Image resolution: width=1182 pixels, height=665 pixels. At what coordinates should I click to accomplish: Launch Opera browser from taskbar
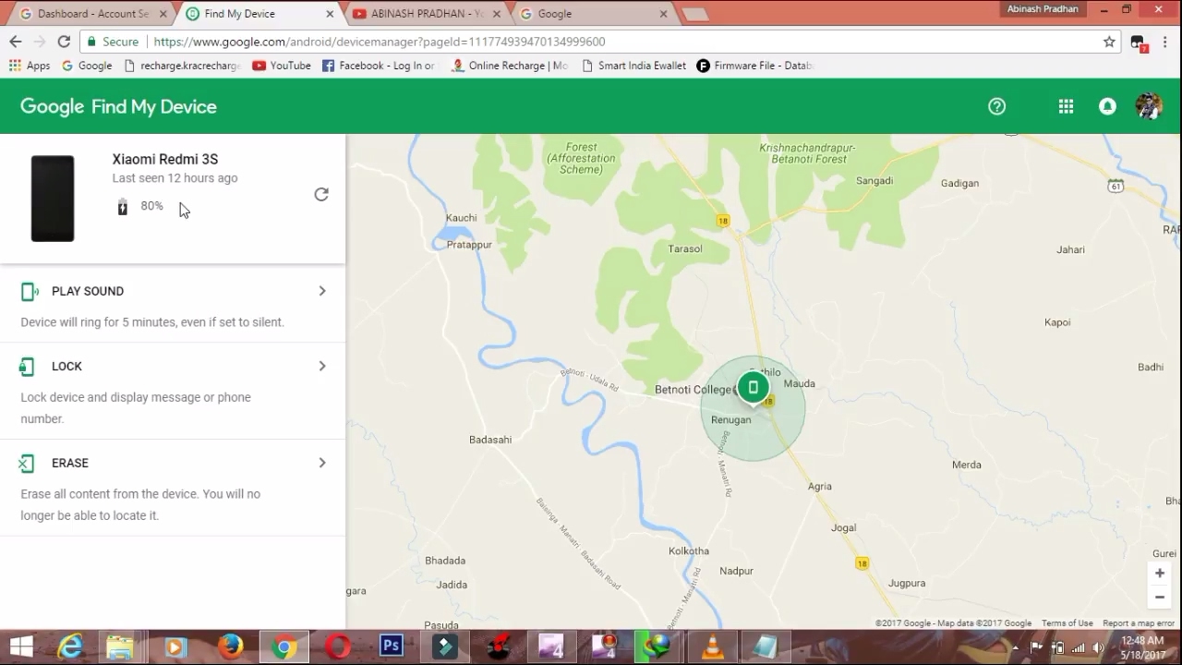click(338, 647)
